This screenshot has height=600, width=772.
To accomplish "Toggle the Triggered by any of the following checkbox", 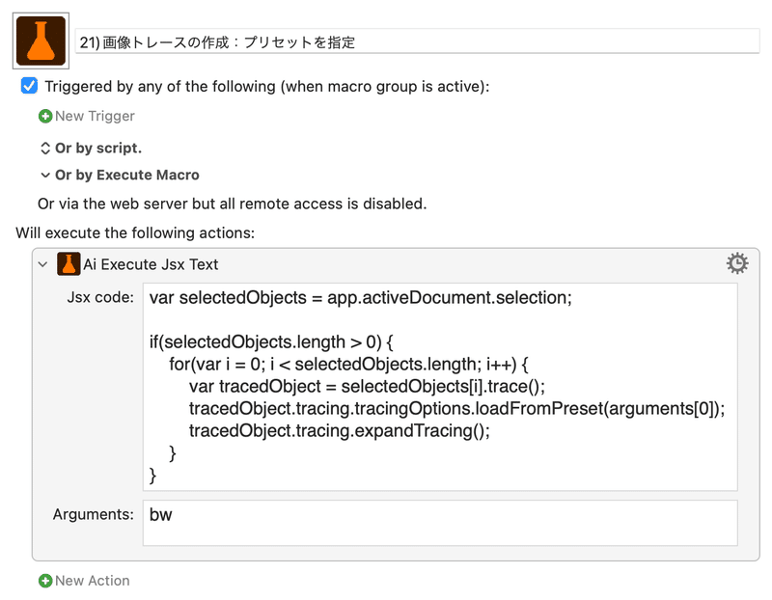I will [29, 86].
